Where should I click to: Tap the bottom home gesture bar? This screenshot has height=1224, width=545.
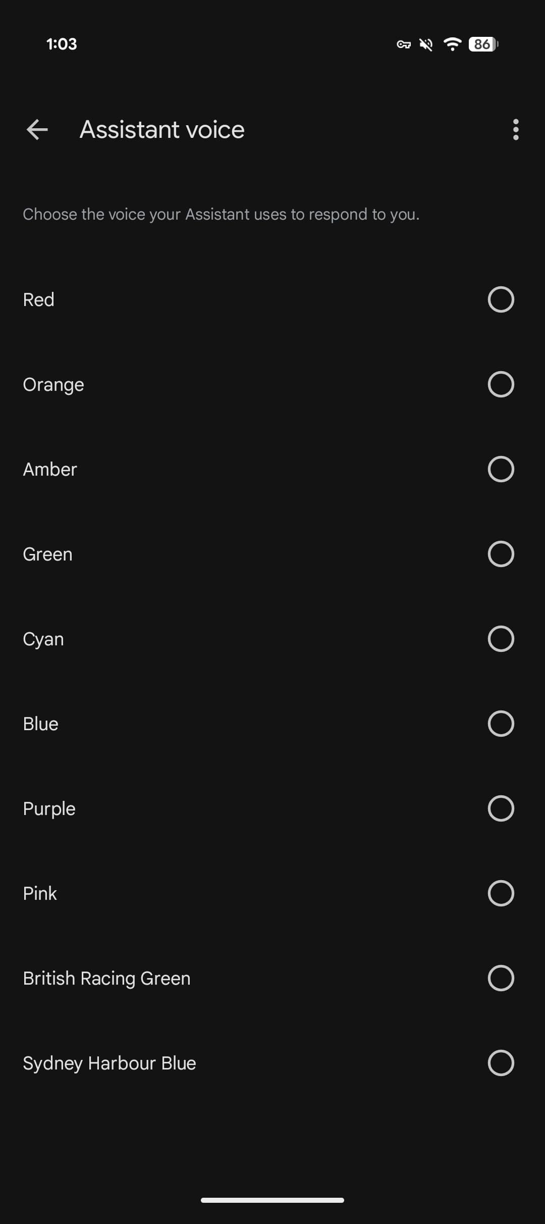click(272, 1200)
